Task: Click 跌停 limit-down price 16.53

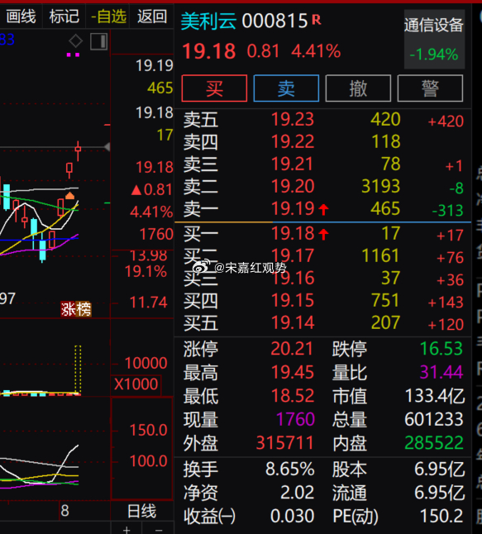Action: [441, 349]
